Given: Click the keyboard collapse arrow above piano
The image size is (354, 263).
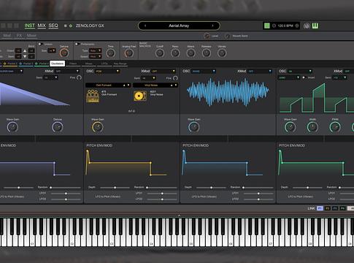Looking at the screenshot, I should click(x=179, y=216).
